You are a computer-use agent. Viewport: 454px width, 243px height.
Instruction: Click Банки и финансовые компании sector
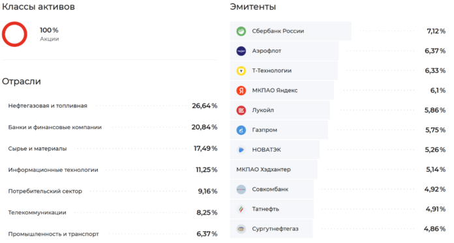pyautogui.click(x=113, y=127)
